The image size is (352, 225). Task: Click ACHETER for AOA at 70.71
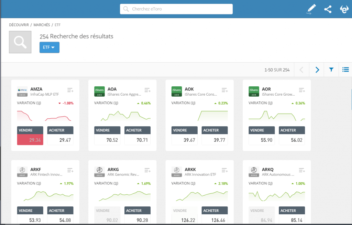pyautogui.click(x=137, y=136)
